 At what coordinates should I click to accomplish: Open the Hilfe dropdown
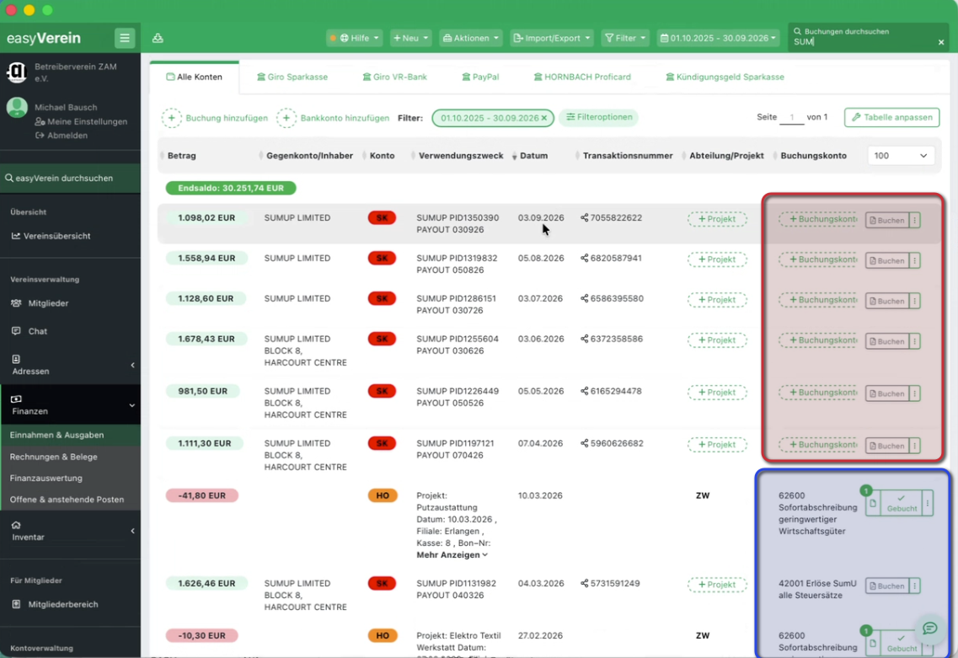coord(355,38)
